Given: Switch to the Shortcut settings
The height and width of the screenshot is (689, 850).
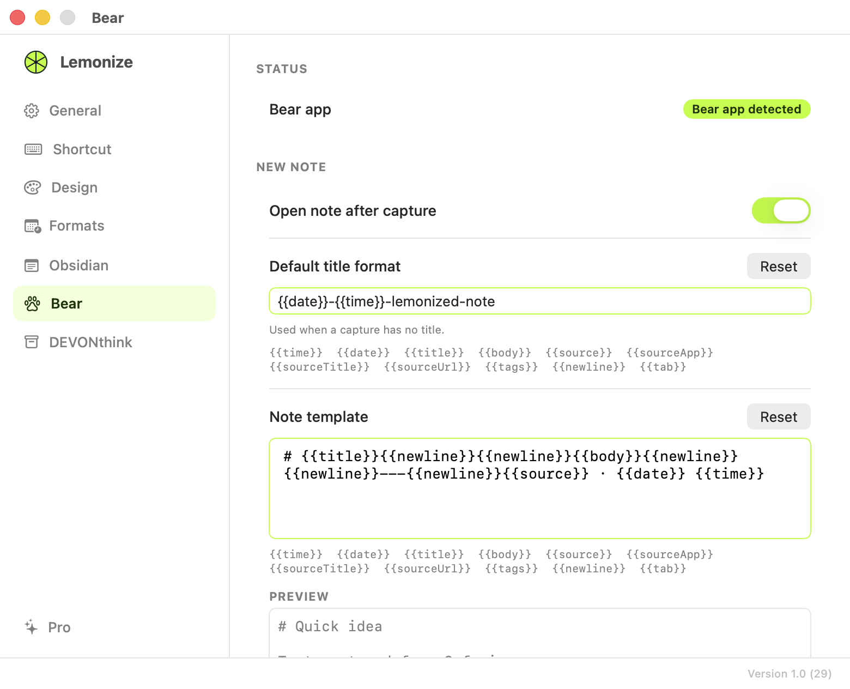Looking at the screenshot, I should pos(114,149).
